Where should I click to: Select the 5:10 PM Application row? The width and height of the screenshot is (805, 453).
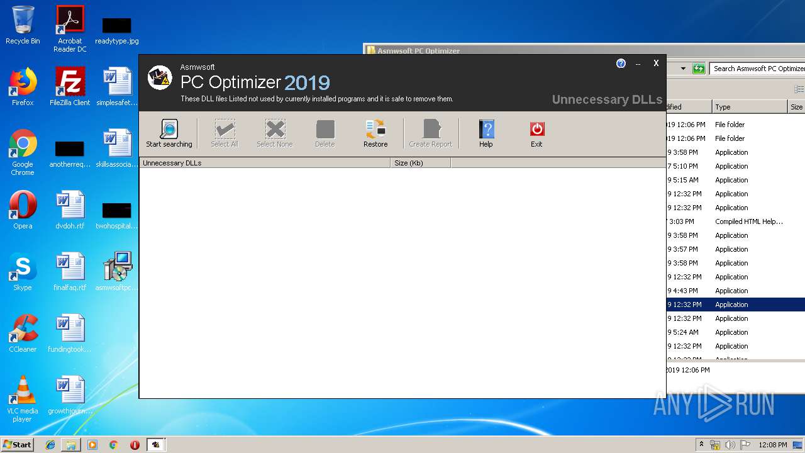point(736,166)
